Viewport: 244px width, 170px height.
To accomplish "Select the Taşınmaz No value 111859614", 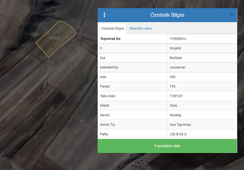I will tap(180, 39).
